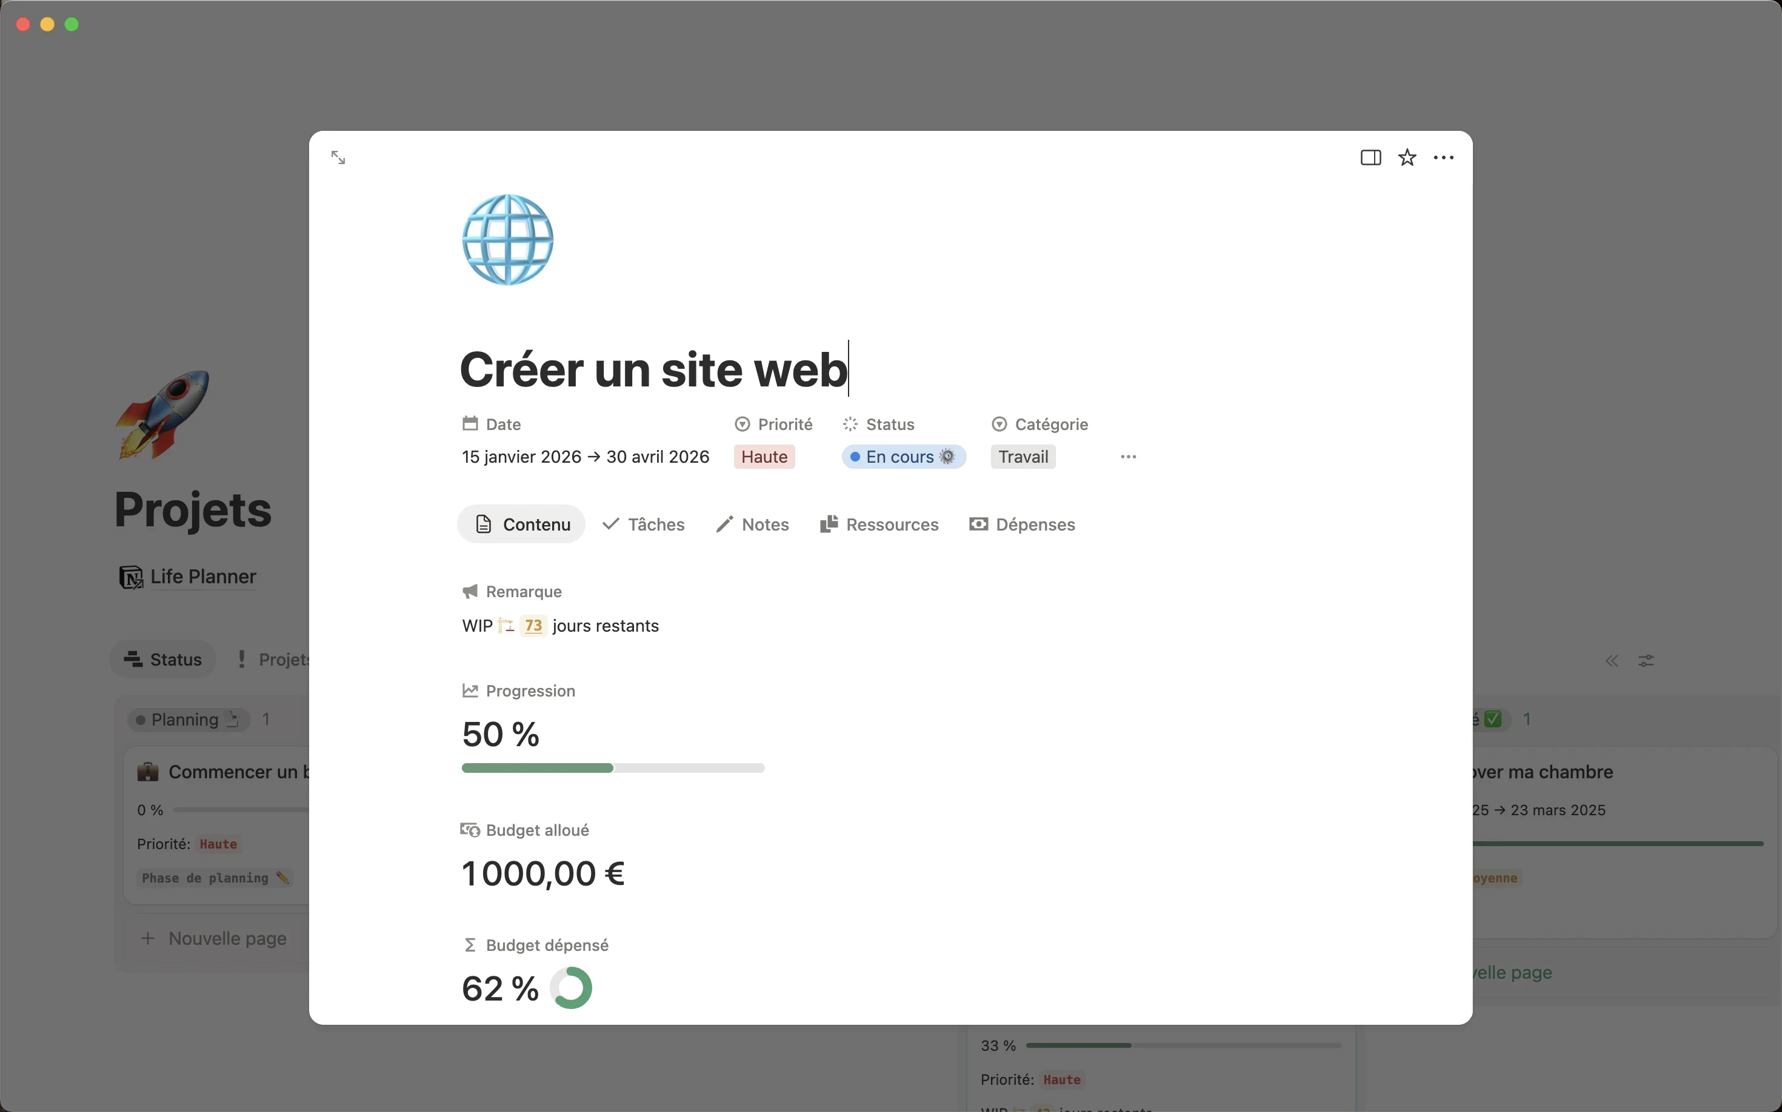Go to the Dépenses tab
1782x1112 pixels.
pos(1022,525)
